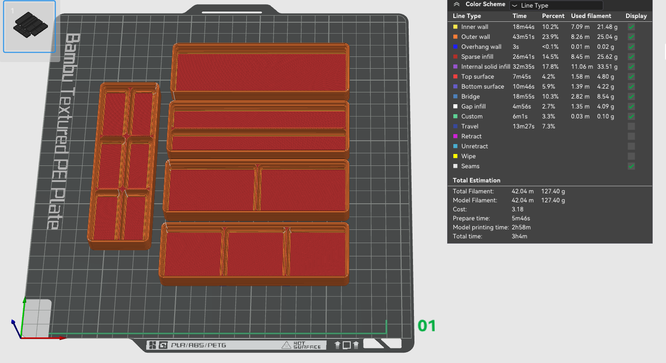Viewport: 666px width, 363px height.
Task: Click the red Top surface color swatch
Action: pos(456,77)
